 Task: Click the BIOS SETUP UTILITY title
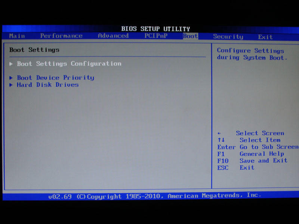coord(155,29)
